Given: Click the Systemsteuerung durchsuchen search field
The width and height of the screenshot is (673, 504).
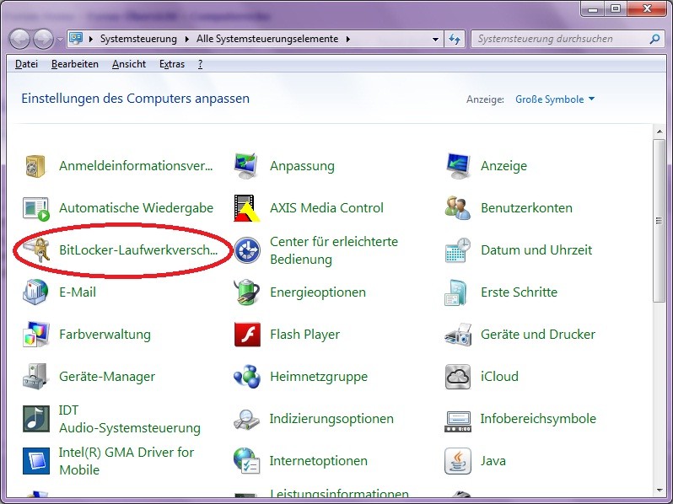Looking at the screenshot, I should tap(559, 39).
